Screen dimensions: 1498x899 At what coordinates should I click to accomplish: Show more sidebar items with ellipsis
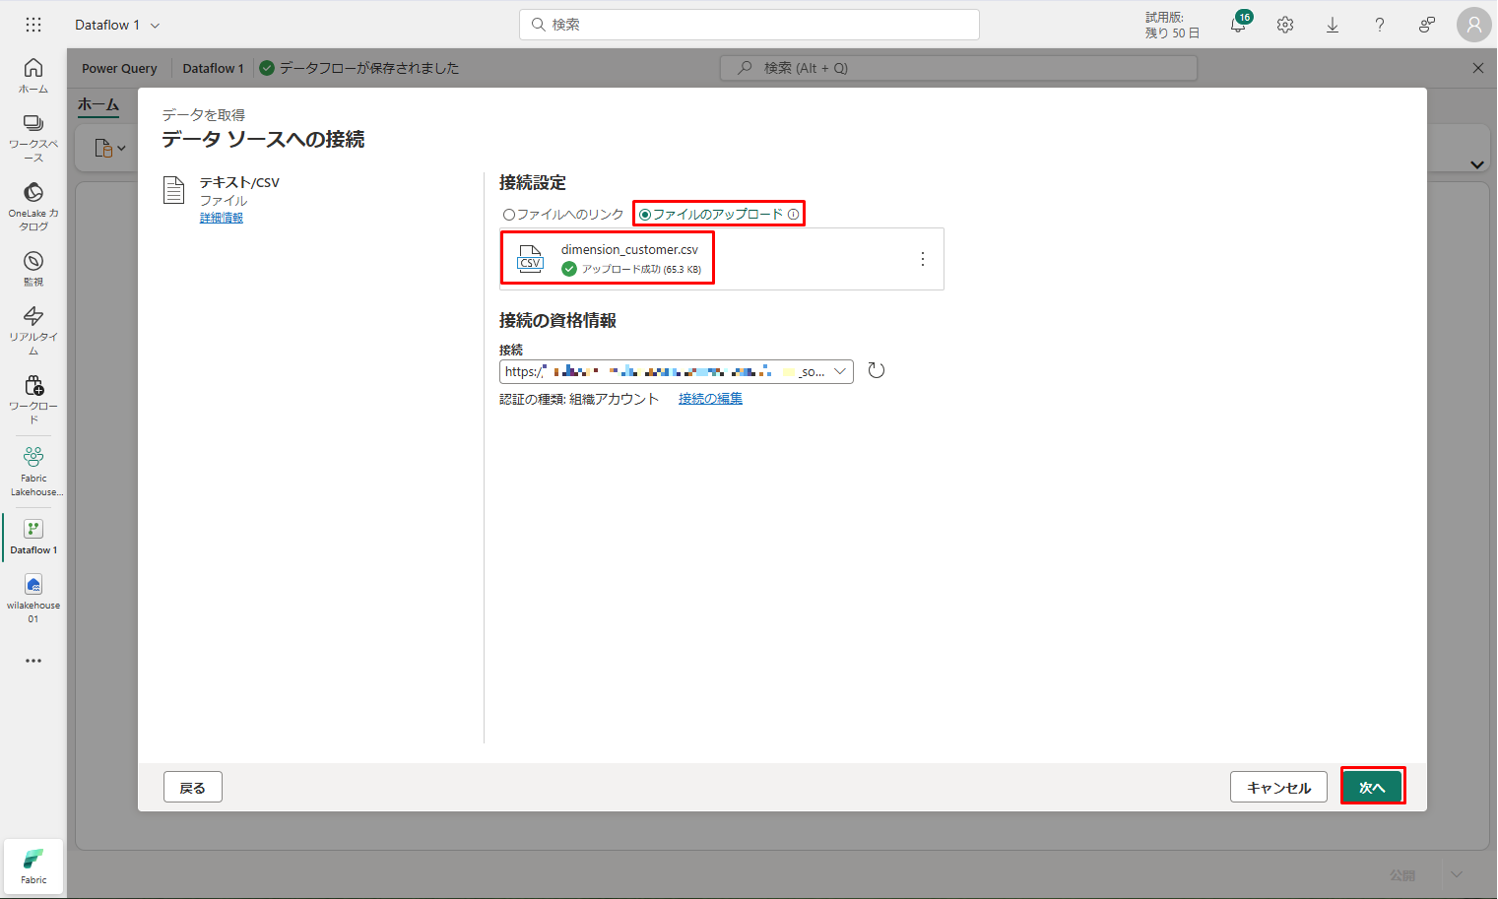pos(33,661)
